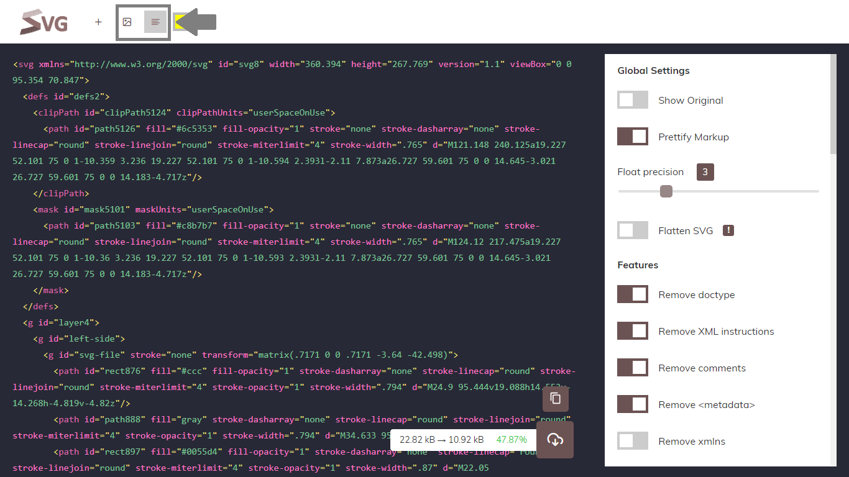Turn off Remove comments
The width and height of the screenshot is (849, 477).
(x=632, y=368)
